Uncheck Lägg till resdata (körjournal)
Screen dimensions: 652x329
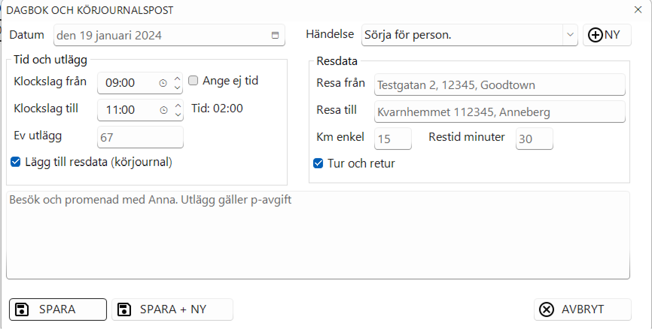tap(16, 162)
